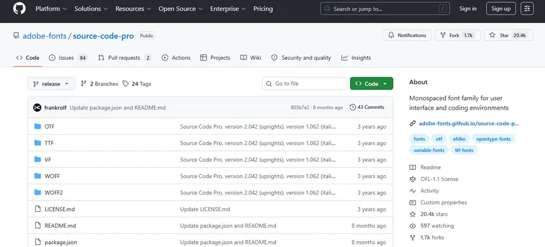Open the source-code-pro repository link
The height and width of the screenshot is (247, 545).
[103, 36]
